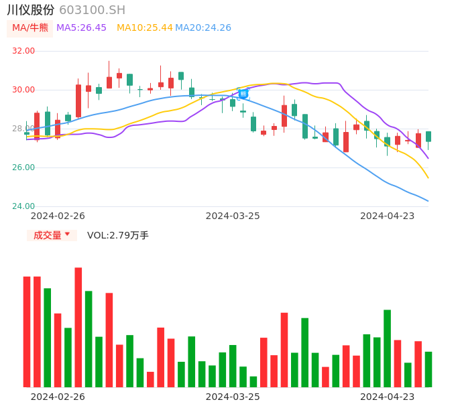Image resolution: width=460 pixels, height=406 pixels.
Task: Click the MA5:26.45 purple legend label
Action: point(81,28)
